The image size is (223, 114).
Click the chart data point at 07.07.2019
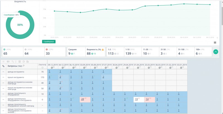coord(145,6)
